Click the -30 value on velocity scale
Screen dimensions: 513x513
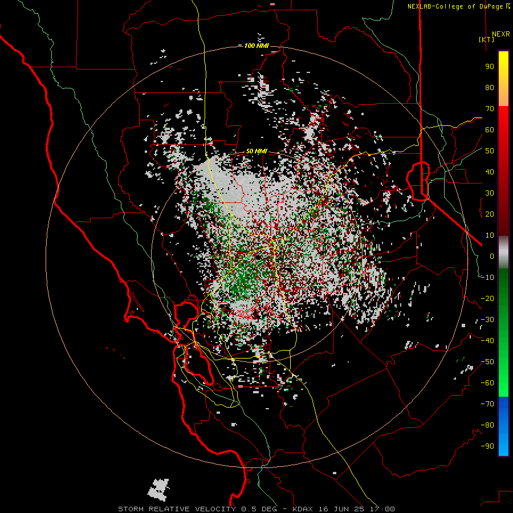(487, 320)
